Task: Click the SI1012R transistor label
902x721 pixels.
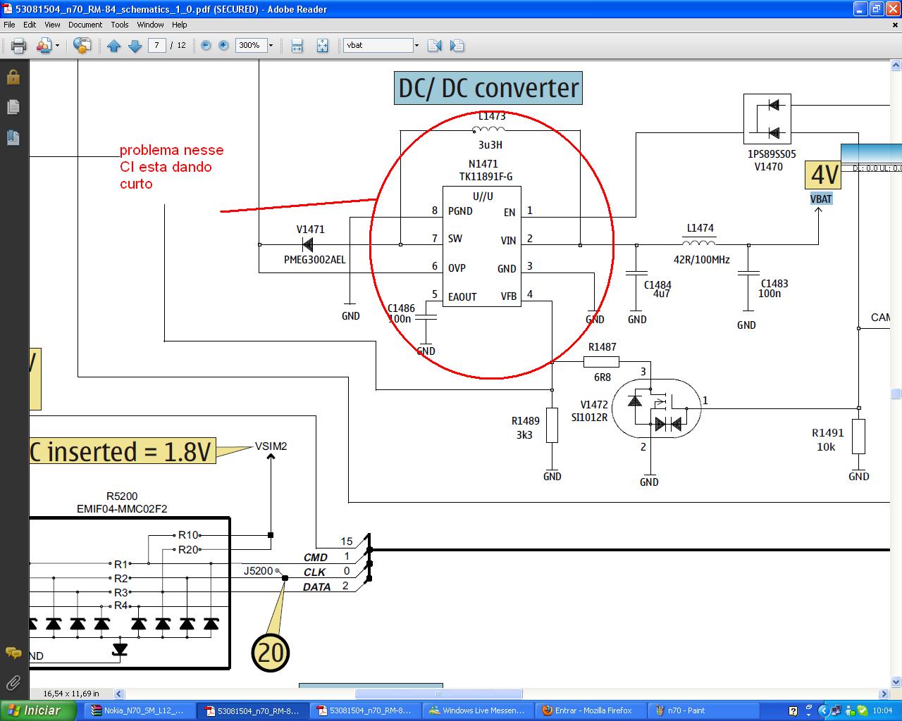Action: [589, 417]
